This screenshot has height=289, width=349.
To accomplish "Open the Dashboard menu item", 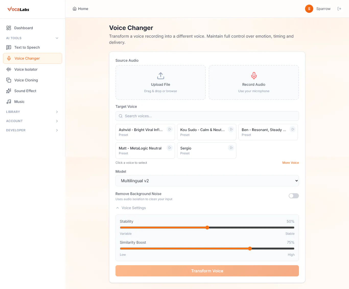I will (32, 28).
